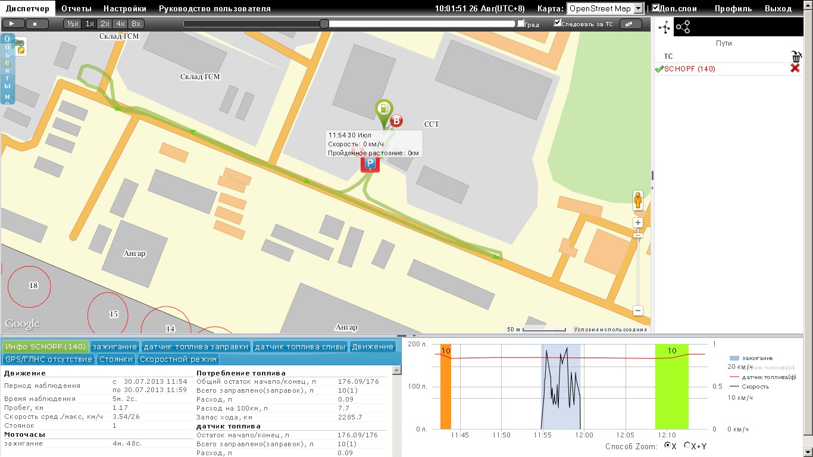The image size is (813, 457).
Task: Open the map type dropdown 'OpenStreet Map'
Action: pos(605,8)
